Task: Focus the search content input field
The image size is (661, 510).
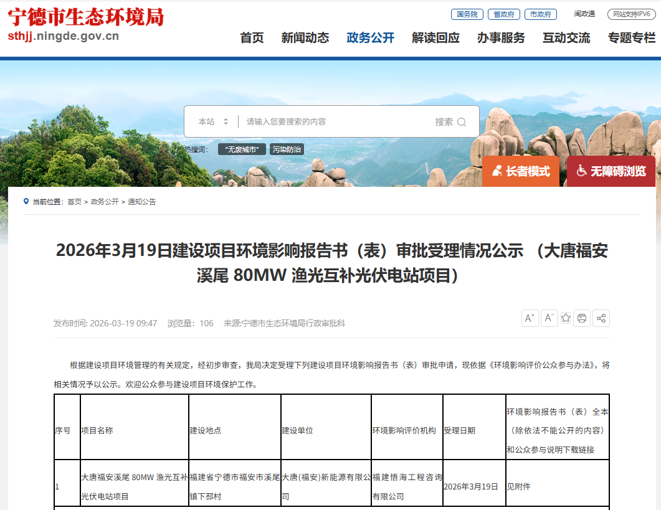Action: [x=336, y=122]
